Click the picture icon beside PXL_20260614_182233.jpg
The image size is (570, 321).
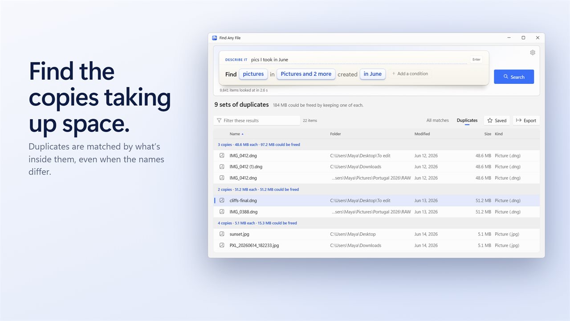tap(222, 245)
